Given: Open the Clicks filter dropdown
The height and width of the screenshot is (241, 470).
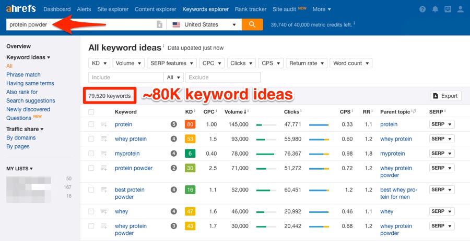Looking at the screenshot, I should coord(241,64).
